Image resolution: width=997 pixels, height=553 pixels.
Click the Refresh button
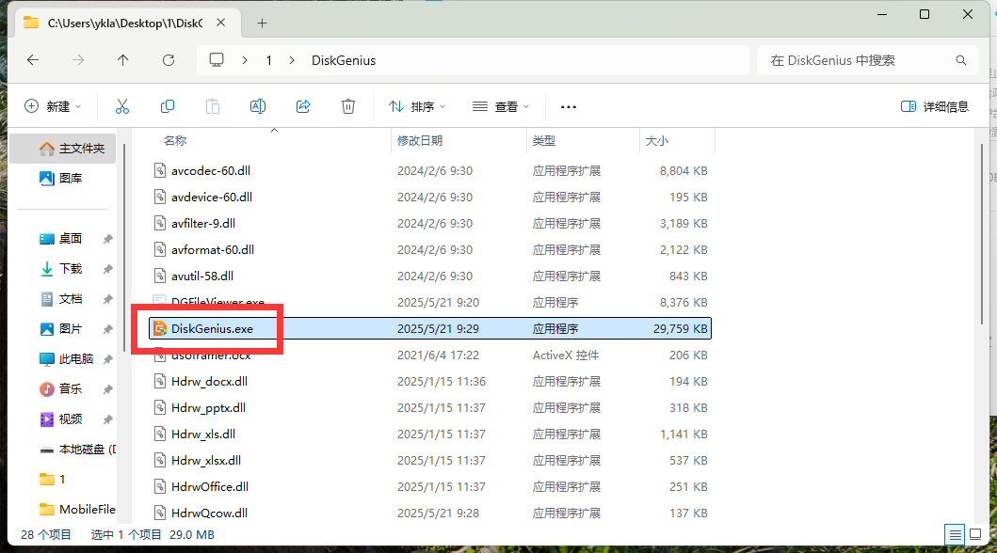(x=169, y=60)
